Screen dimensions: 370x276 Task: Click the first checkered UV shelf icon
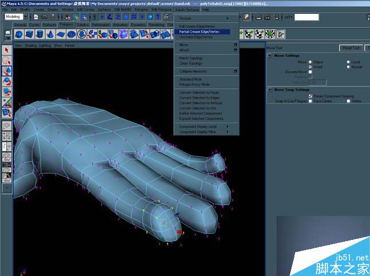(x=249, y=34)
